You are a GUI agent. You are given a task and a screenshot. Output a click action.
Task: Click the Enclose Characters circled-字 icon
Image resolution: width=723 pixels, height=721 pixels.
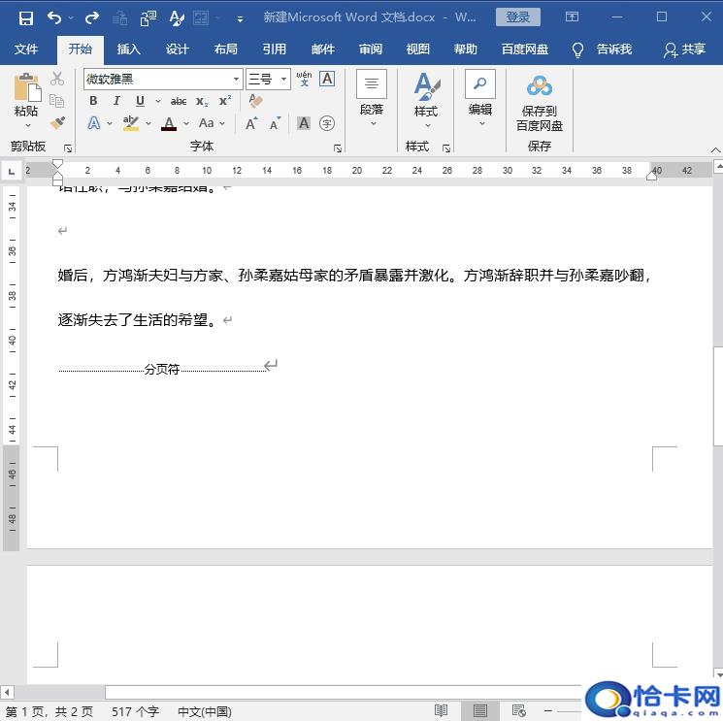[327, 123]
